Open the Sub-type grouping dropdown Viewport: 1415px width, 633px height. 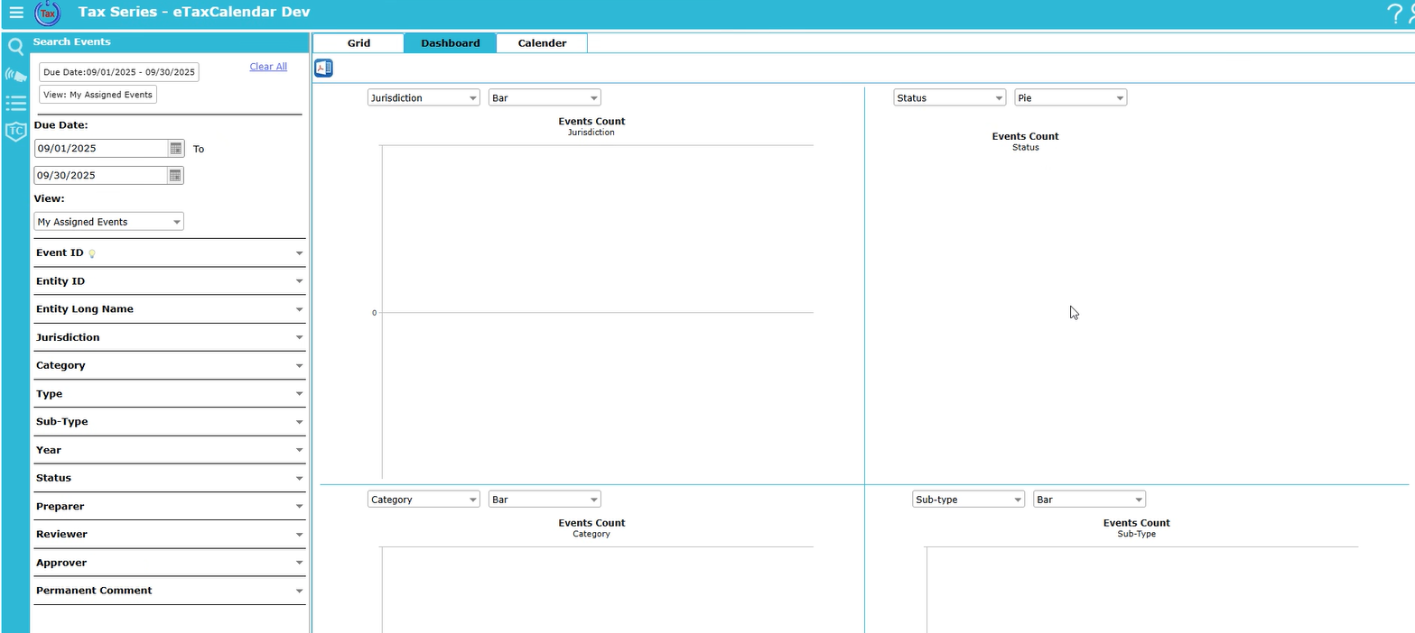(968, 500)
